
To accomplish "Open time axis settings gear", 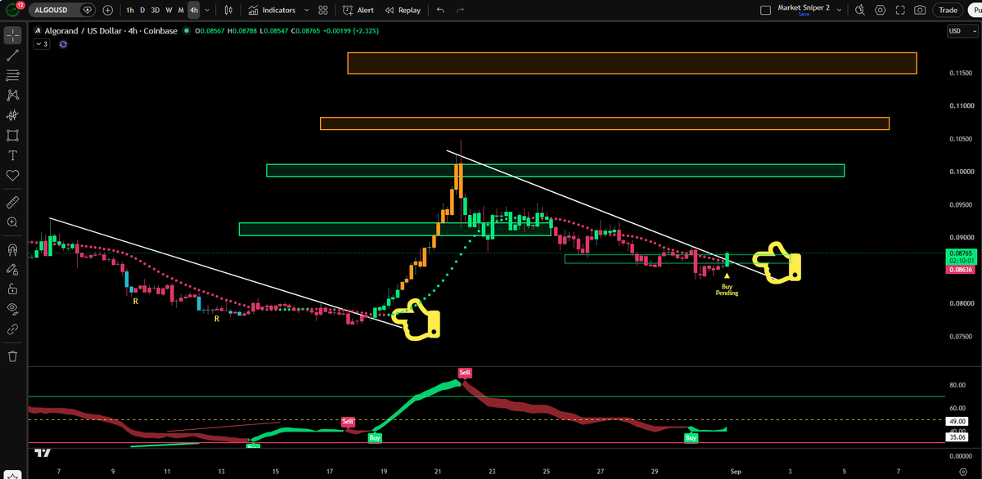I will (963, 472).
